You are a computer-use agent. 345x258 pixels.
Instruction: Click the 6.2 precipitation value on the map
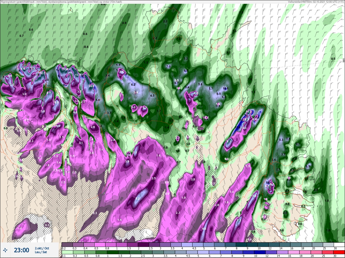[x=133, y=85]
